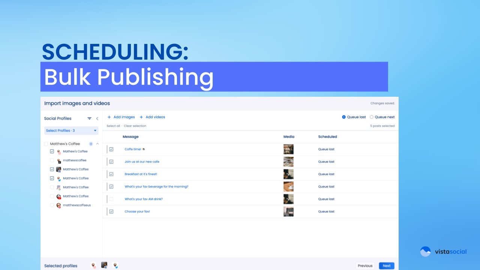Check the 'What's your fav AM drink?' post
The image size is (480, 270).
pyautogui.click(x=111, y=199)
